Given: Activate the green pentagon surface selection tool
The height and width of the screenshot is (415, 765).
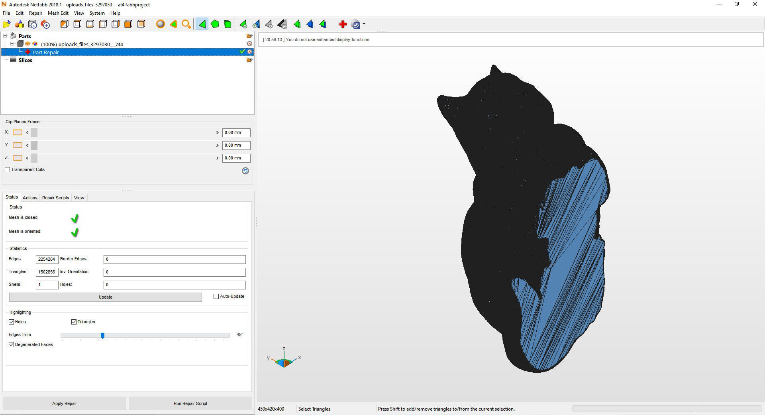Looking at the screenshot, I should [x=215, y=24].
